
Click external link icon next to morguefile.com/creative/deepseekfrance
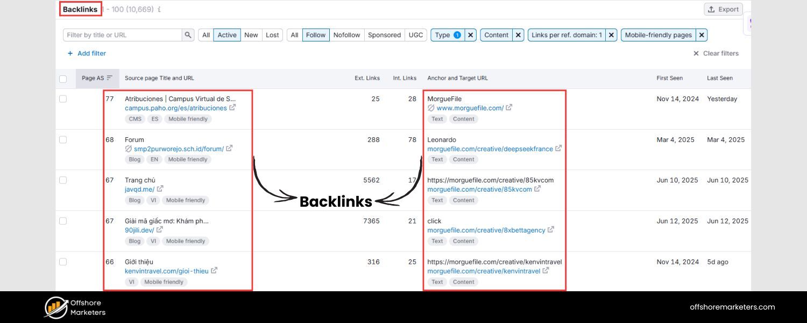click(x=558, y=149)
